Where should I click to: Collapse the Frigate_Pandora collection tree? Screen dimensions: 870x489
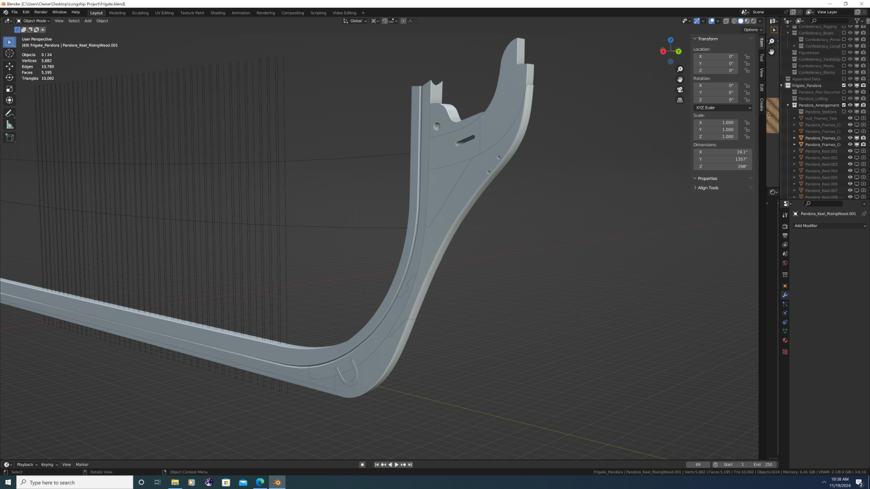781,85
